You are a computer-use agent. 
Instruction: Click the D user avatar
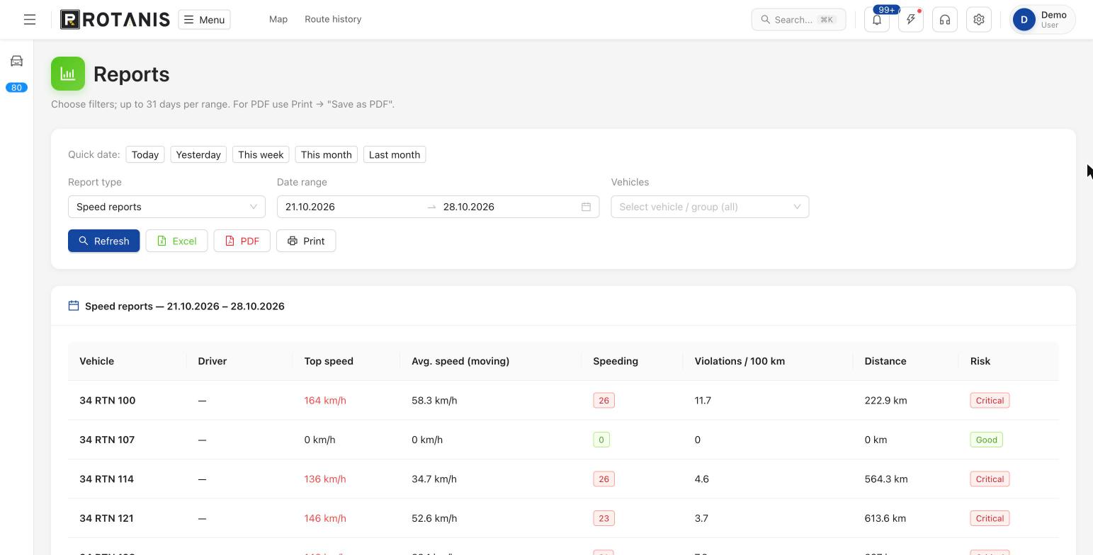coord(1024,20)
